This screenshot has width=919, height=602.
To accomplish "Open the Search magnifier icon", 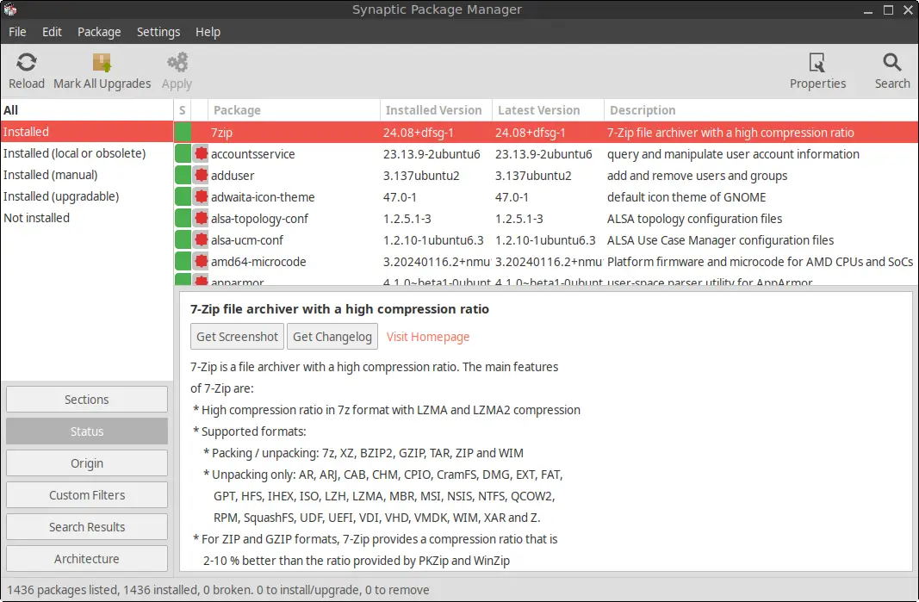I will point(892,62).
